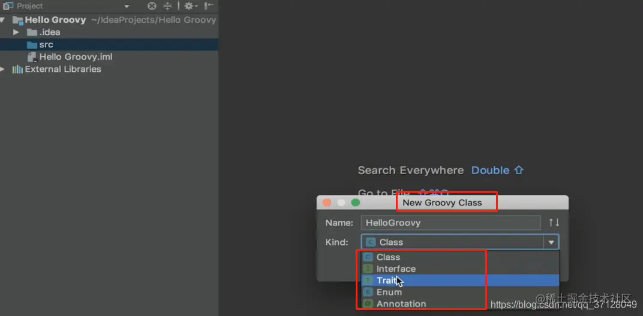The image size is (643, 316).
Task: Click the New Groovy Class title bar
Action: pyautogui.click(x=443, y=203)
